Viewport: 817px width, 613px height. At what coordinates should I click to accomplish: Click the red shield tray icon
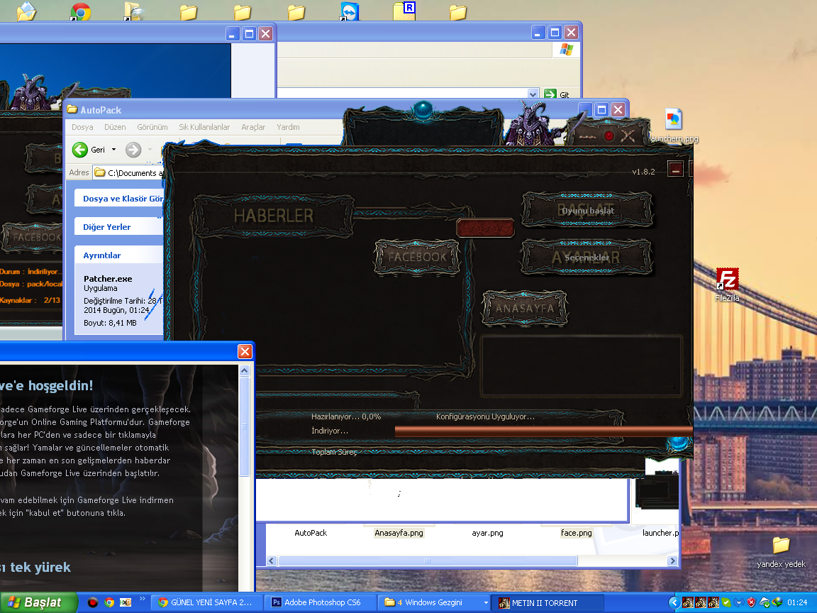point(751,602)
